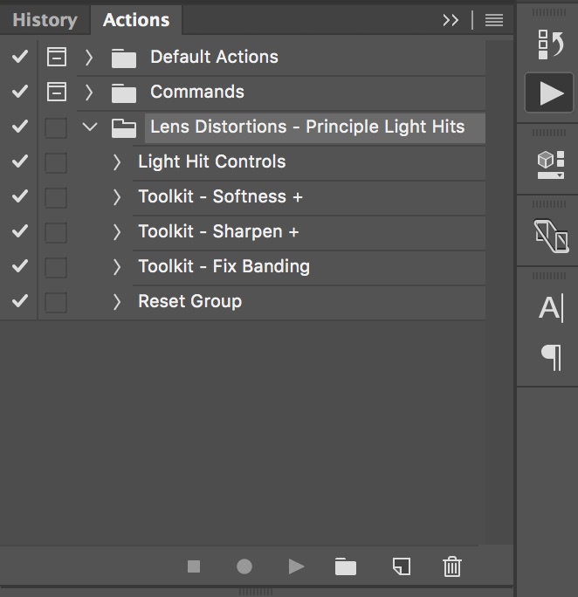
Task: Expand the Default Actions set
Action: click(89, 58)
